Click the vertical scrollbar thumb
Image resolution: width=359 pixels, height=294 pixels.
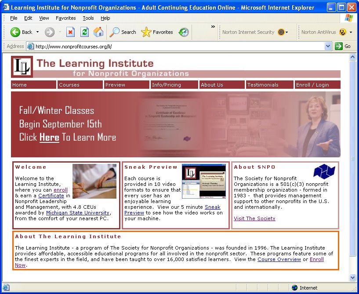(352, 159)
